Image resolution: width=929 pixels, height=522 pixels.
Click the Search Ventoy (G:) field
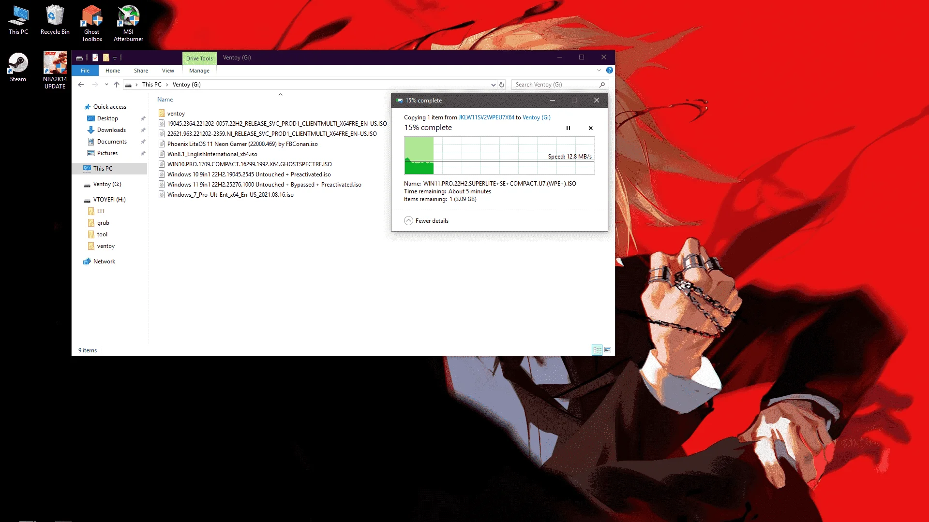pos(560,85)
